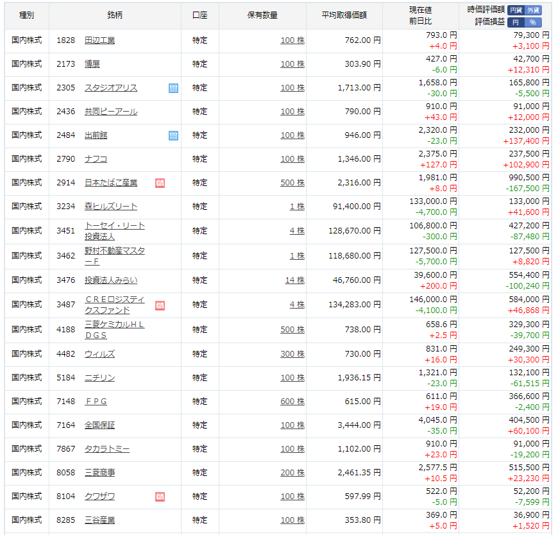Click 4 株 quantity for トーセイ・リート
The width and height of the screenshot is (558, 535).
(297, 231)
